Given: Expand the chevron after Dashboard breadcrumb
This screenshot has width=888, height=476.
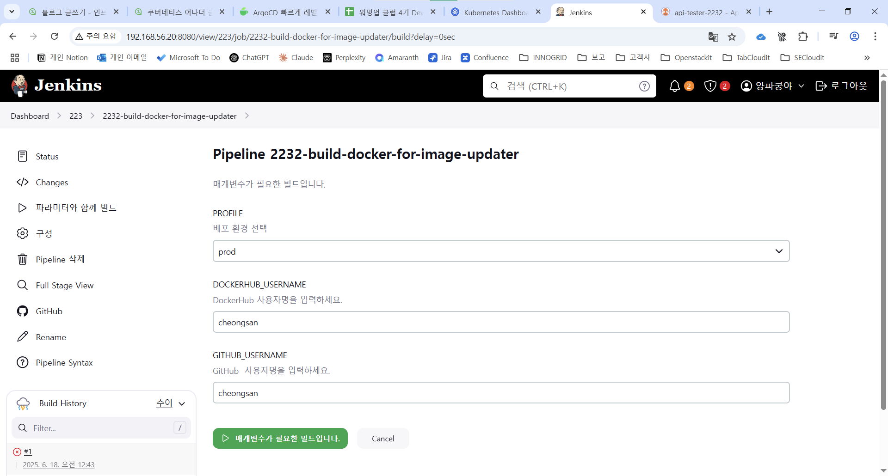Looking at the screenshot, I should [x=59, y=116].
